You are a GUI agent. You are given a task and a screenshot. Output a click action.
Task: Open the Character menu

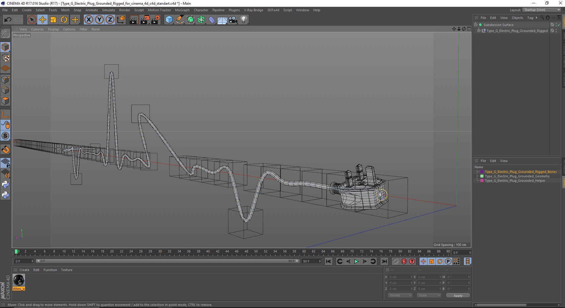[x=201, y=10]
